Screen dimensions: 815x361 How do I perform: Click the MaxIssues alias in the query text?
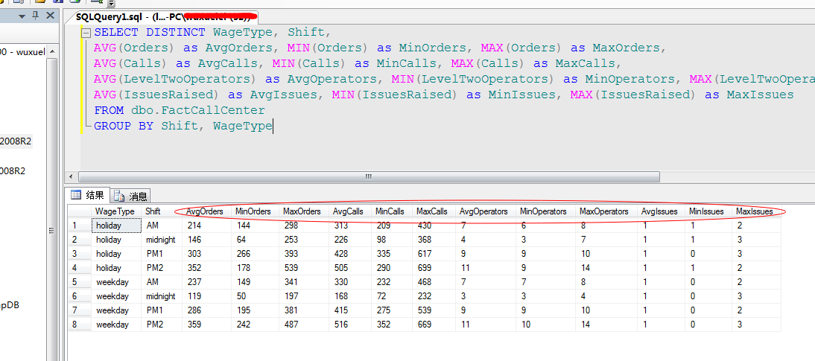pos(760,95)
